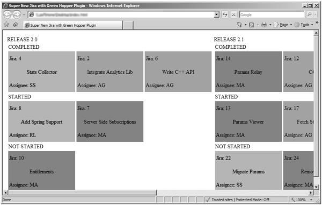Select the Params Viewer card
Image resolution: width=322 pixels, height=205 pixels.
click(248, 122)
